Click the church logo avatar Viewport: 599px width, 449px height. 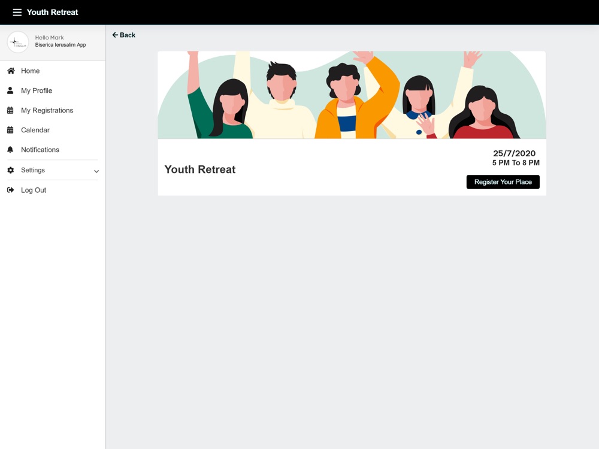(x=18, y=42)
